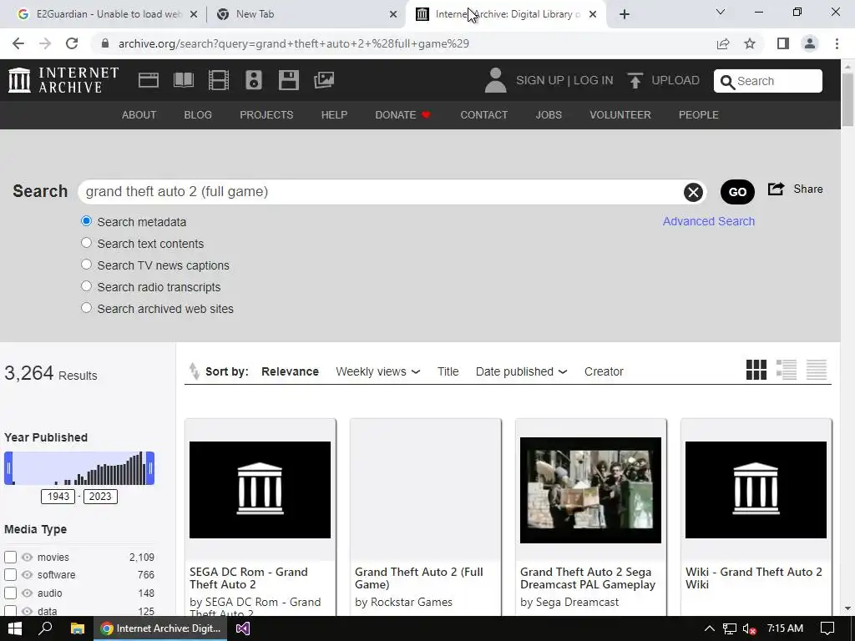Show hidden system tray icons
The image size is (855, 641).
(710, 628)
